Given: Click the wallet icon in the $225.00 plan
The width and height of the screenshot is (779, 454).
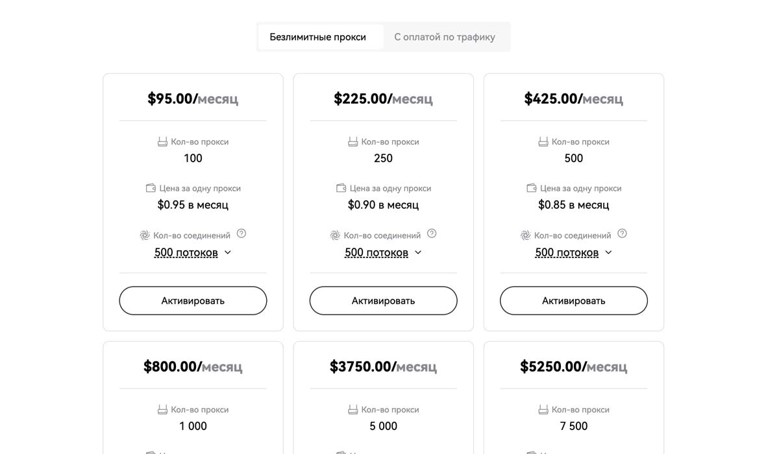Looking at the screenshot, I should [x=341, y=188].
